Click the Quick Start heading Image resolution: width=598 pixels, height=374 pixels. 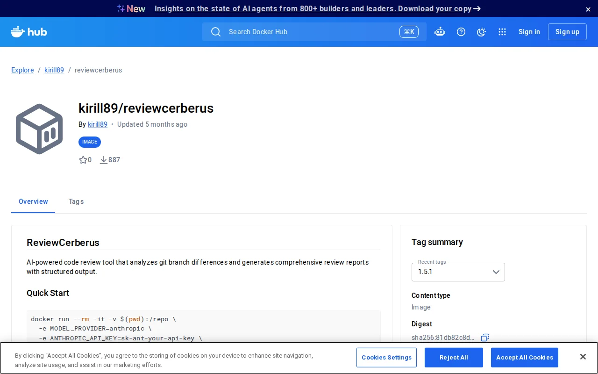point(48,293)
